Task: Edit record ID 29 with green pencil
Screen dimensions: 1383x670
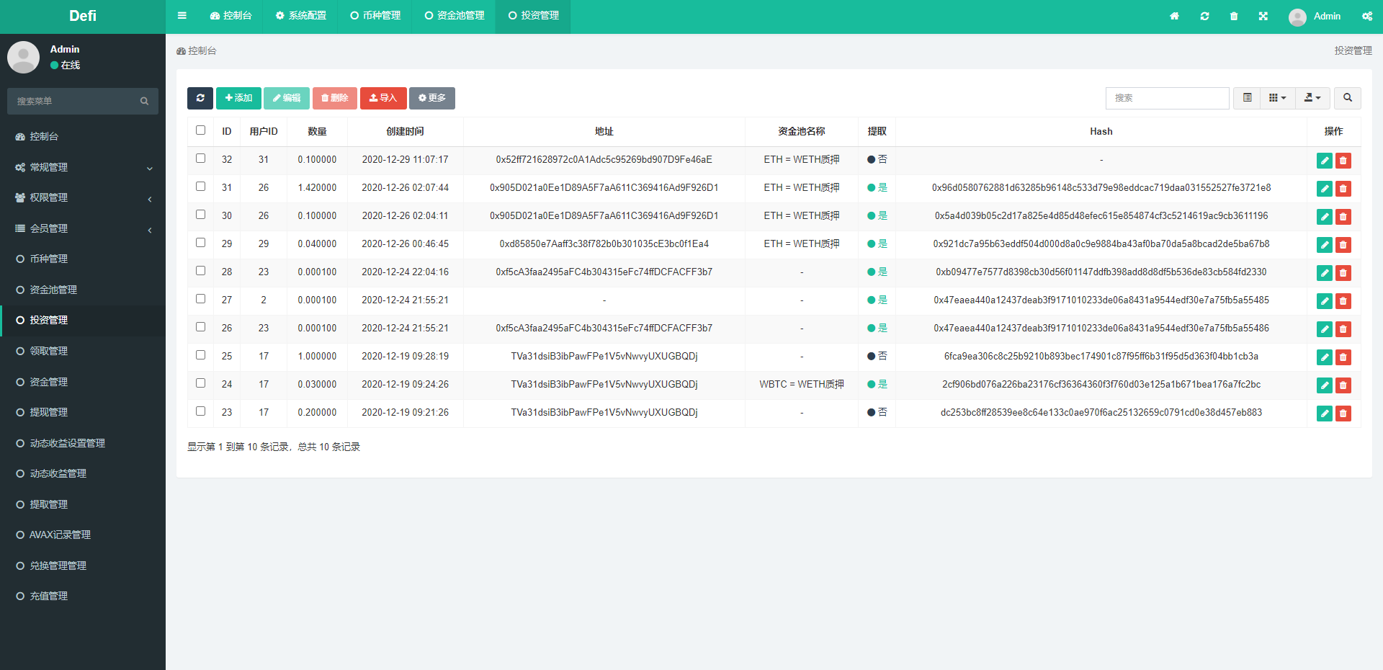Action: click(x=1324, y=245)
